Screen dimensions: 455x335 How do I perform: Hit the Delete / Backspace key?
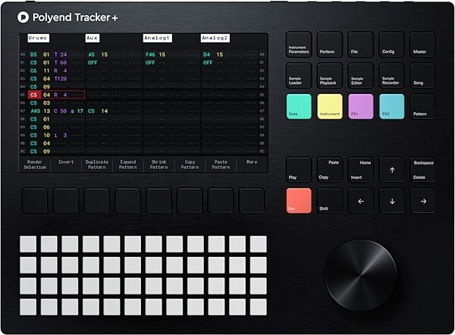[423, 170]
